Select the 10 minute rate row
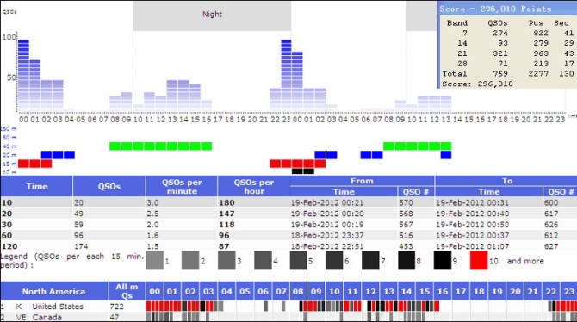This screenshot has width=577, height=322. pyautogui.click(x=288, y=203)
